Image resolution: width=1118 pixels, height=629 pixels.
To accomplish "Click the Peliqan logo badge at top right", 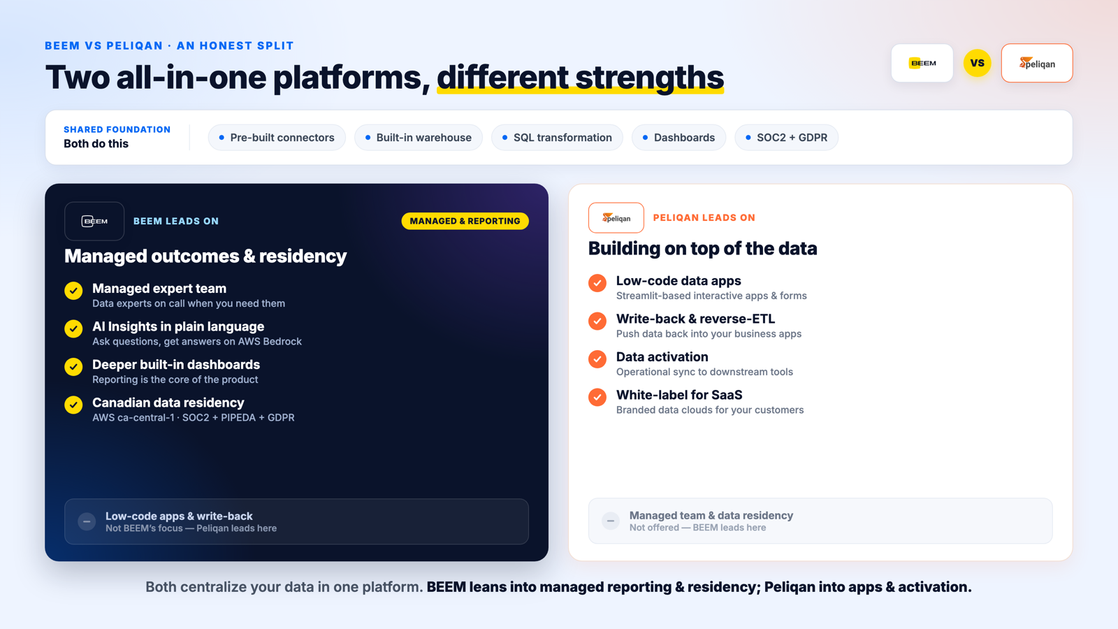I will tap(1037, 63).
